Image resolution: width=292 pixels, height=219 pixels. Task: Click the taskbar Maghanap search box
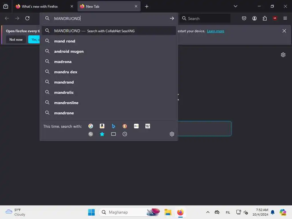130,212
